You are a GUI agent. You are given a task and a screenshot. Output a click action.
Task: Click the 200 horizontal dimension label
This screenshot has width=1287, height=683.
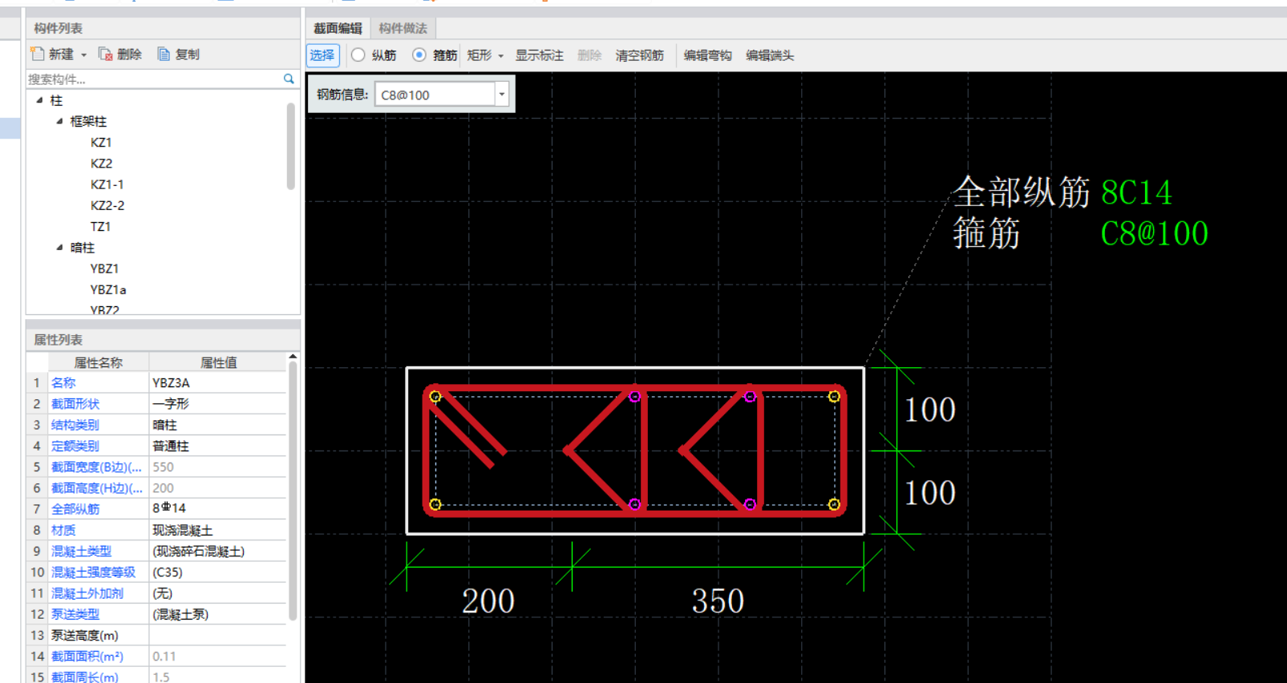pyautogui.click(x=488, y=601)
